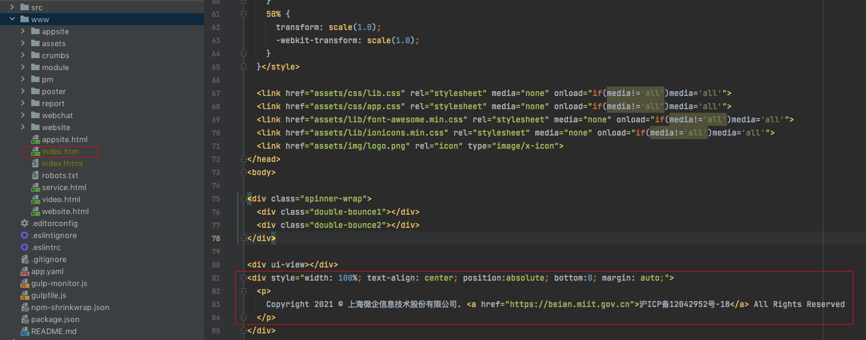The image size is (866, 340).
Task: Click the src folder icon
Action: pyautogui.click(x=24, y=7)
